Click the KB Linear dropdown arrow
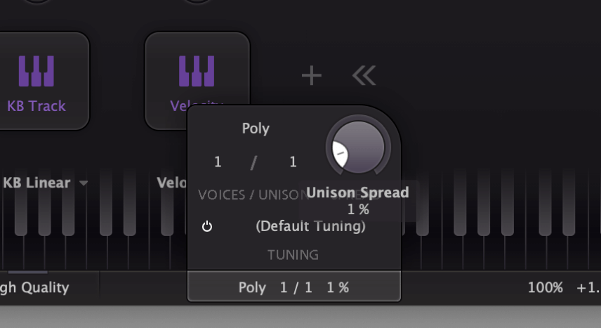This screenshot has height=328, width=601. [84, 183]
